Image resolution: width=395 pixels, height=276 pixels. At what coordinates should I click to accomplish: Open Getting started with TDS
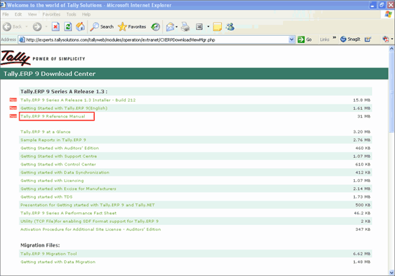(x=47, y=197)
